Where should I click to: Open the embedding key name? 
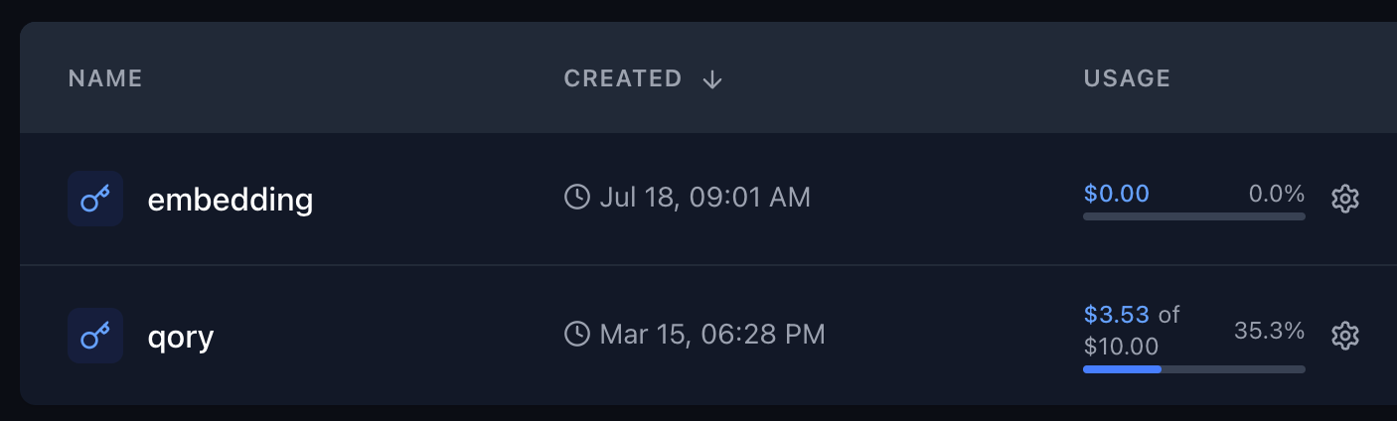[231, 200]
